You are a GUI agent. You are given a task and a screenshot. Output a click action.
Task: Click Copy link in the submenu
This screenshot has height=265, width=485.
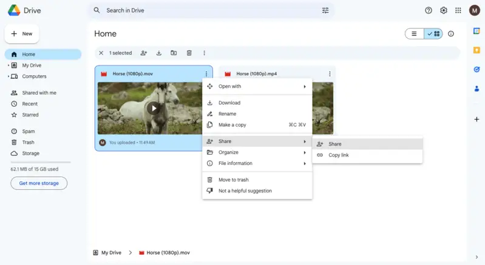pyautogui.click(x=367, y=155)
